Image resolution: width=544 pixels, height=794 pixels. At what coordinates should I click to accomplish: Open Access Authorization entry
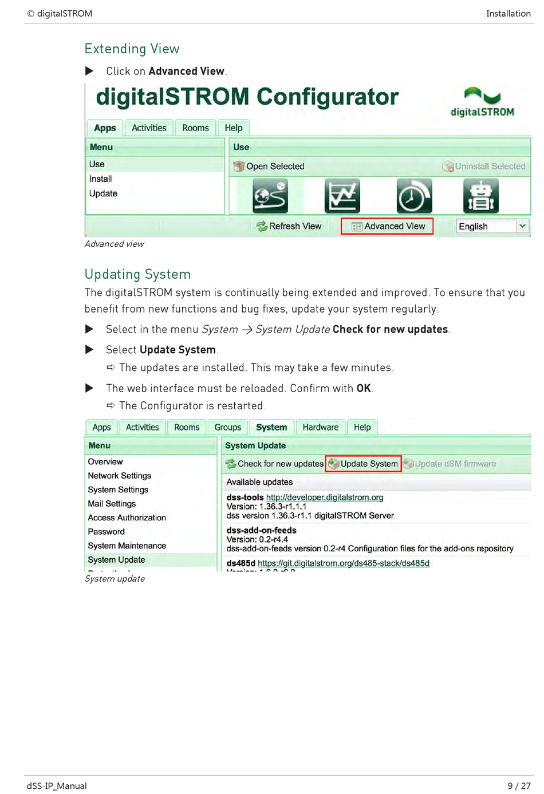pyautogui.click(x=151, y=518)
